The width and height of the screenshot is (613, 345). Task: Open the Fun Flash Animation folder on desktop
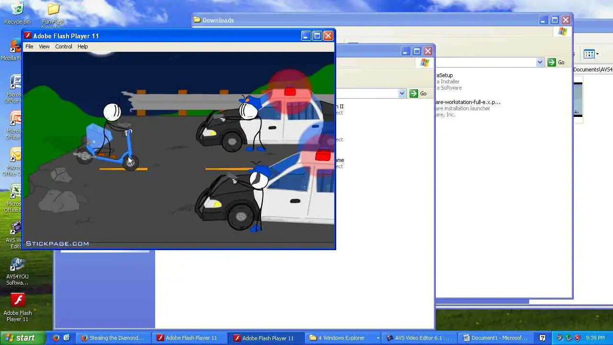click(53, 13)
